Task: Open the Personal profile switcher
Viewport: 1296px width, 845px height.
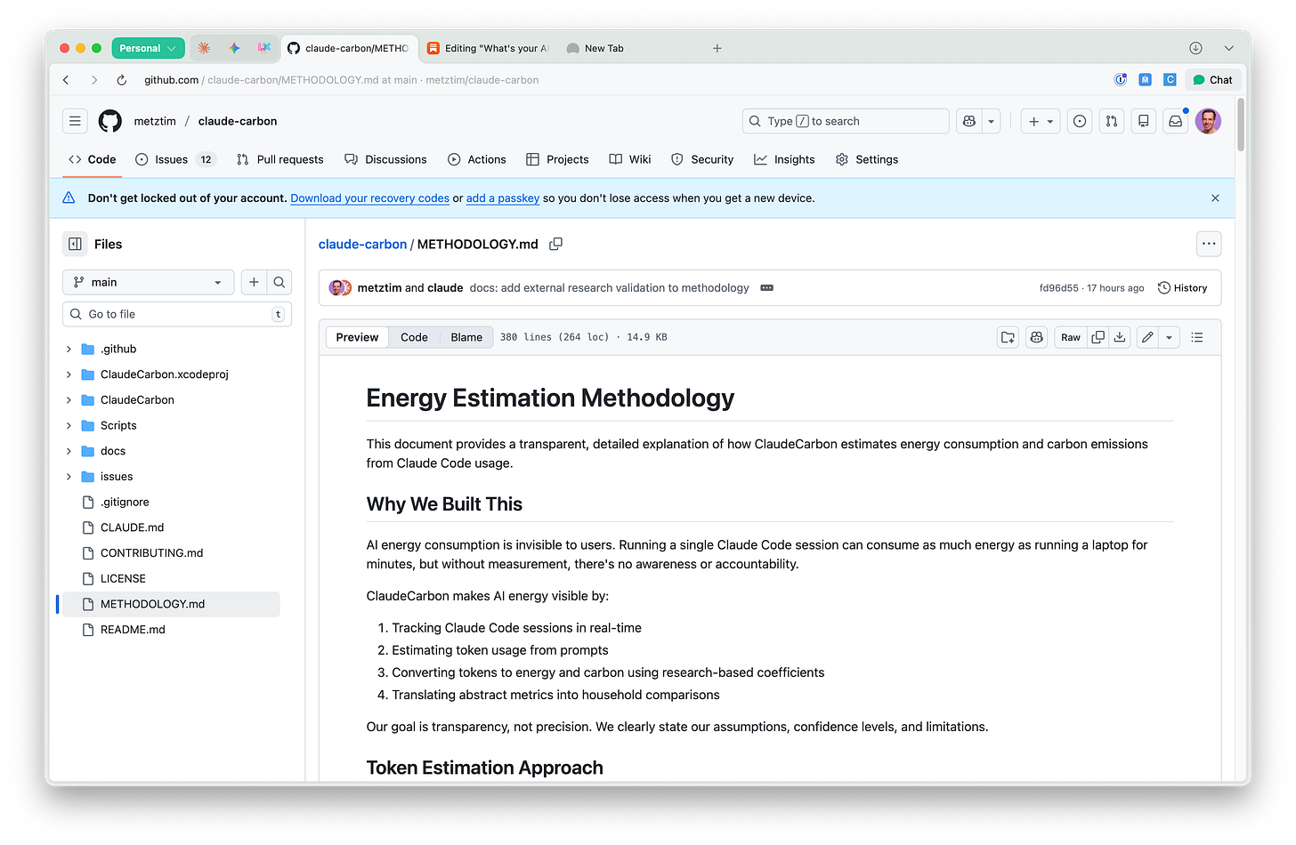Action: point(148,48)
